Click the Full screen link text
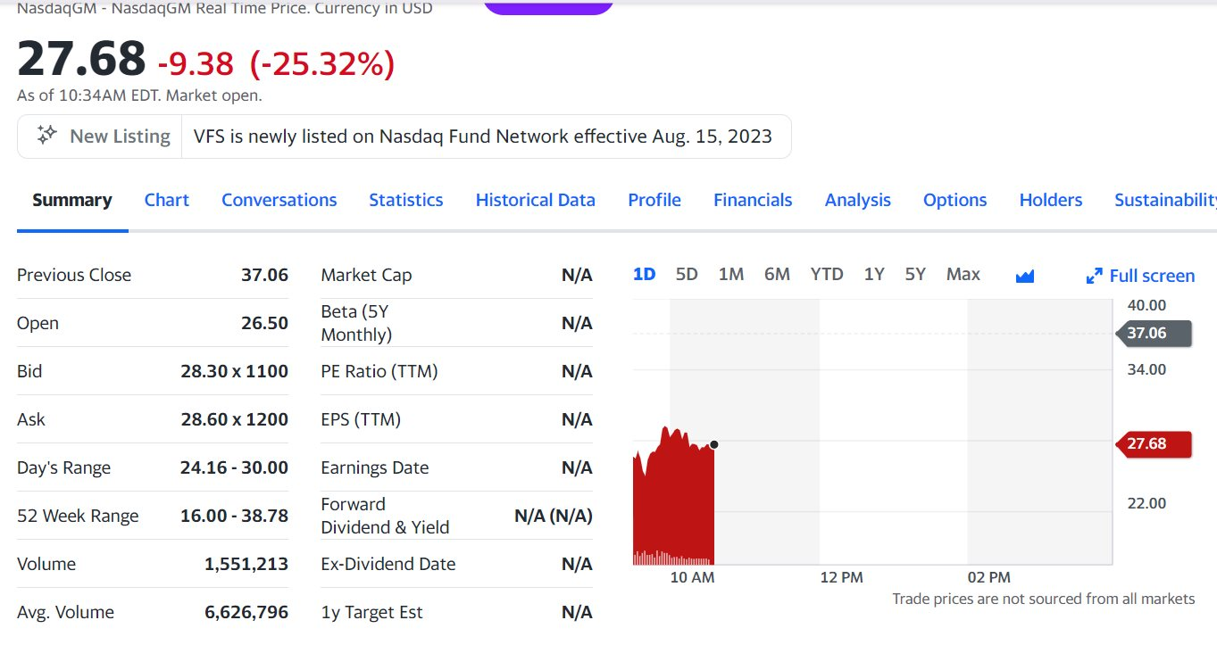This screenshot has width=1217, height=645. 1152,276
